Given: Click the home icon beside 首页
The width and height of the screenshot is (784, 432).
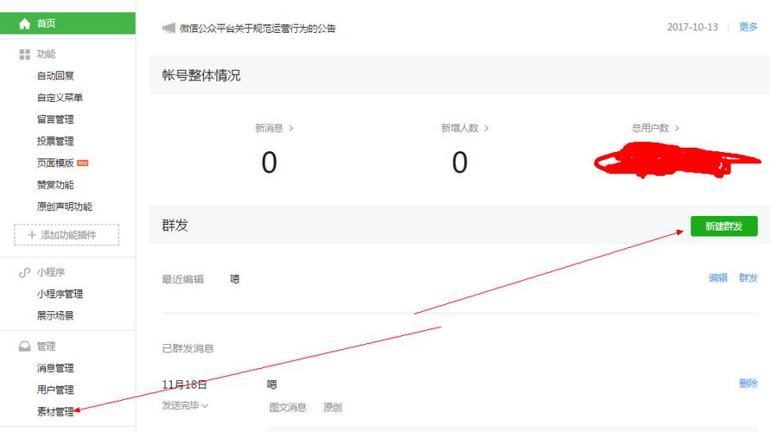Looking at the screenshot, I should (24, 23).
